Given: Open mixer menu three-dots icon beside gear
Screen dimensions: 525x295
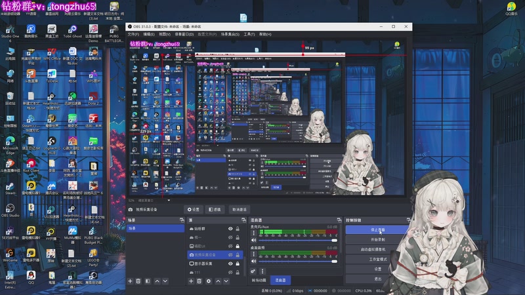Looking at the screenshot, I should tap(262, 271).
